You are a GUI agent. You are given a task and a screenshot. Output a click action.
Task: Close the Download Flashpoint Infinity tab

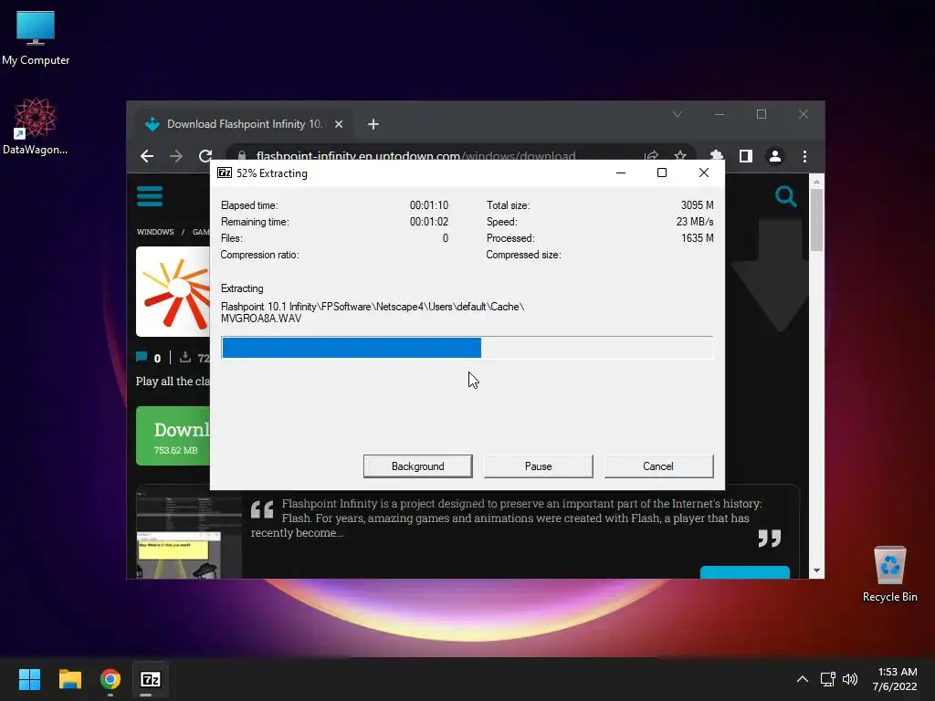click(339, 124)
